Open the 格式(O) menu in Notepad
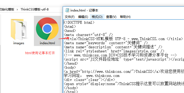The height and width of the screenshot is (93, 184). tap(97, 17)
